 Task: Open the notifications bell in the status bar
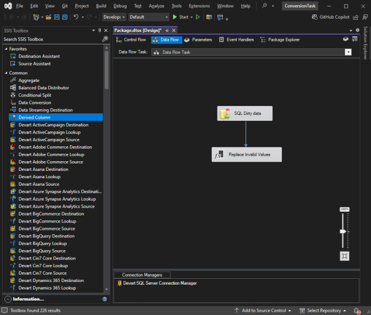[357, 311]
